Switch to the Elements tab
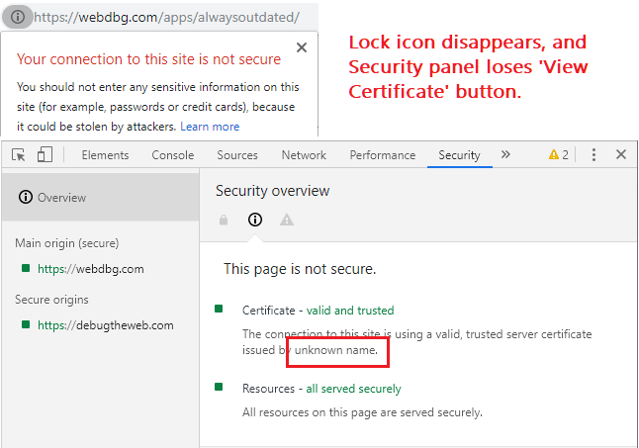This screenshot has height=448, width=639. [x=105, y=155]
